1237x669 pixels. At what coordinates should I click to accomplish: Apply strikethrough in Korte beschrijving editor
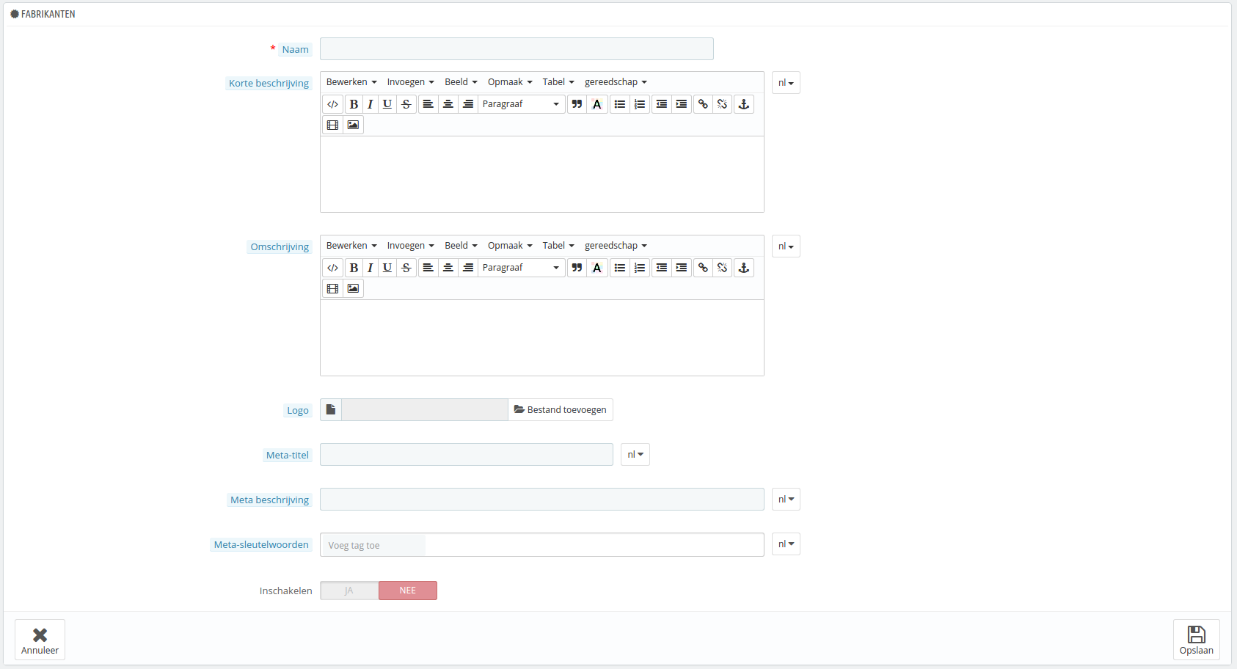[406, 104]
